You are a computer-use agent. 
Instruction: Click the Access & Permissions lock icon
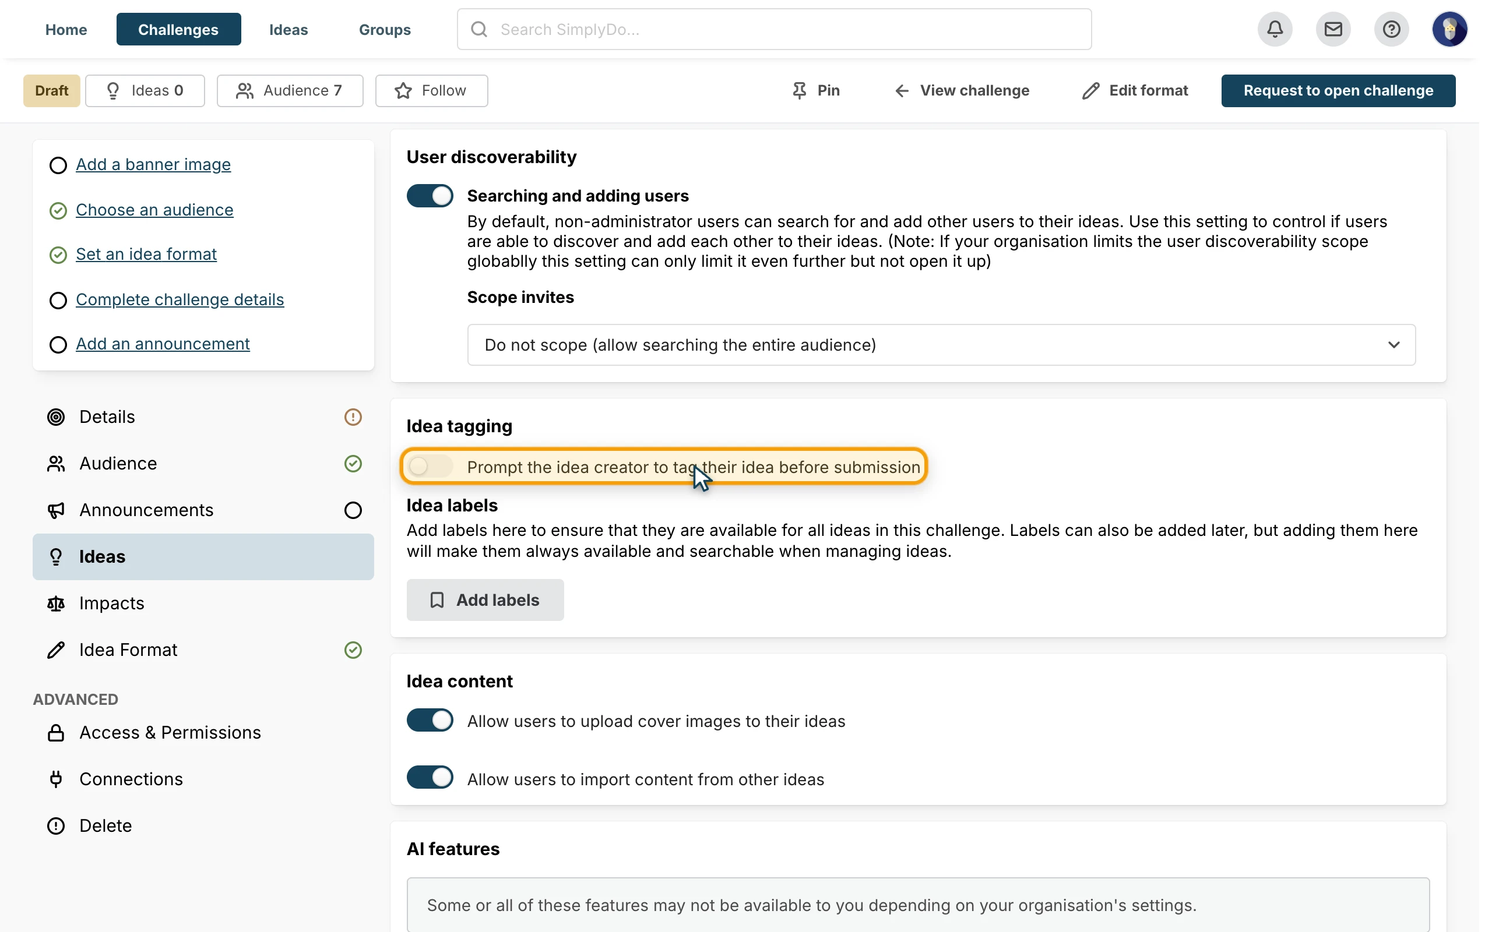click(56, 733)
